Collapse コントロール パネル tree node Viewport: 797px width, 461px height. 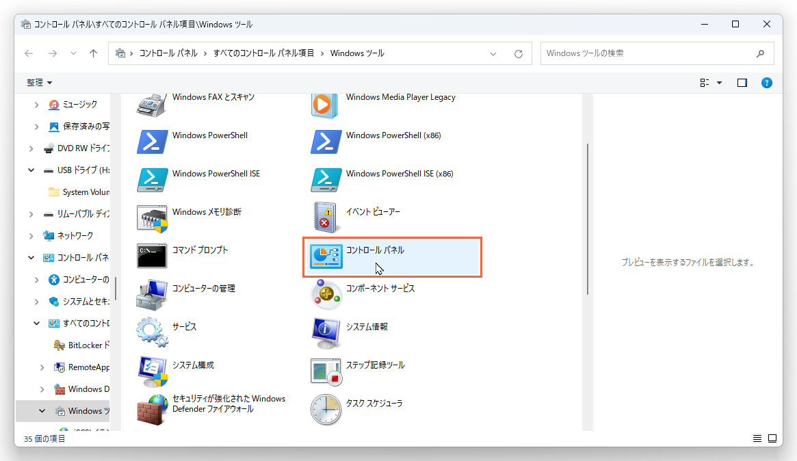click(31, 258)
